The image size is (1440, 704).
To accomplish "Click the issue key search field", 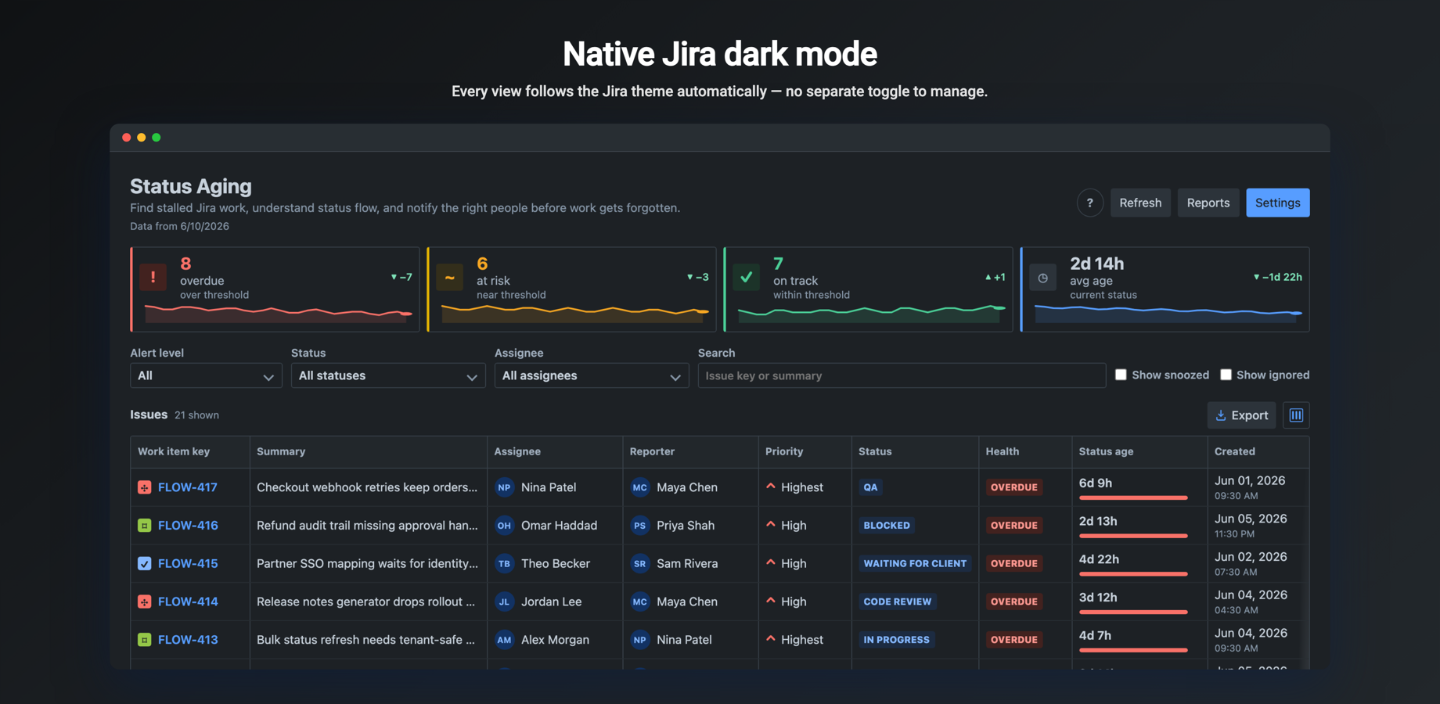I will point(902,375).
